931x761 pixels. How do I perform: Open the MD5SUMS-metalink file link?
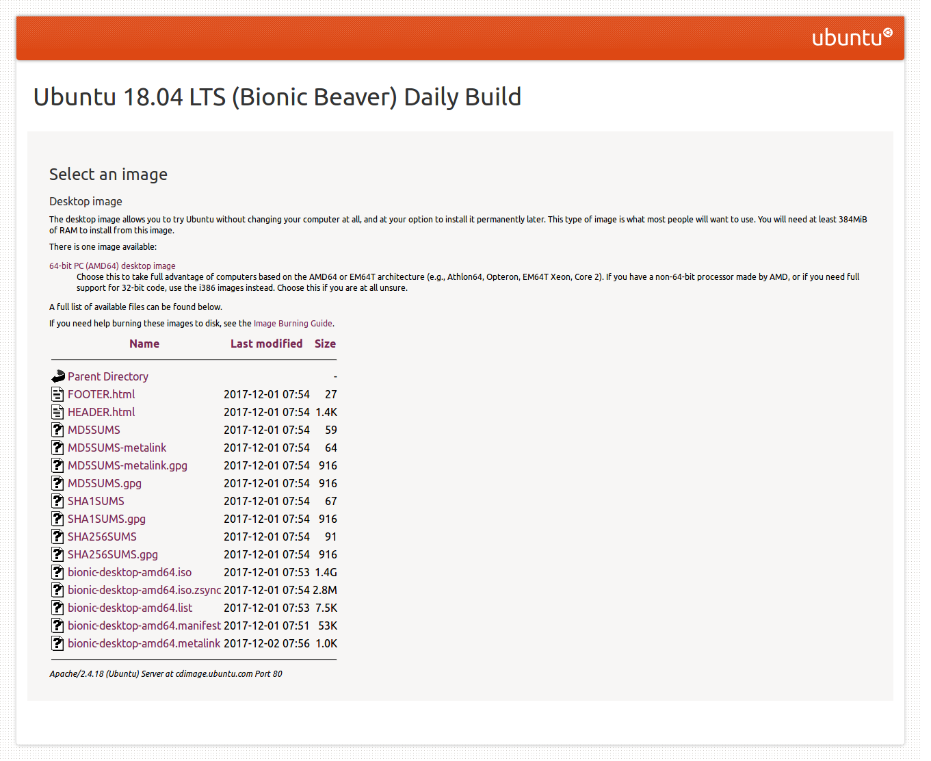tap(117, 448)
